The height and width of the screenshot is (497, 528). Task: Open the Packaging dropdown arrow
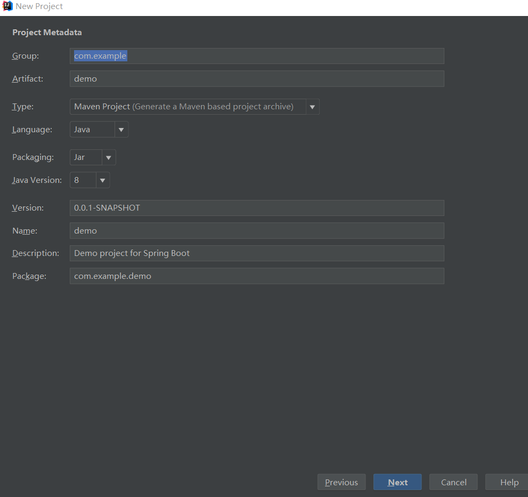109,157
